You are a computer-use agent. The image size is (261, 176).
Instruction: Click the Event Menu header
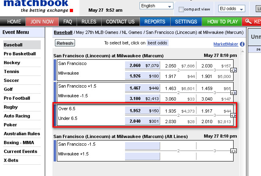pyautogui.click(x=22, y=32)
